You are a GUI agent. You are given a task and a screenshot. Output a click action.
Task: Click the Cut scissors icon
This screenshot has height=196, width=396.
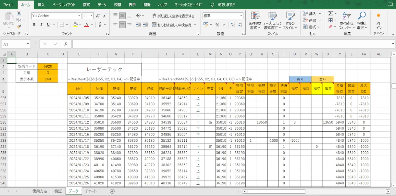click(19, 13)
